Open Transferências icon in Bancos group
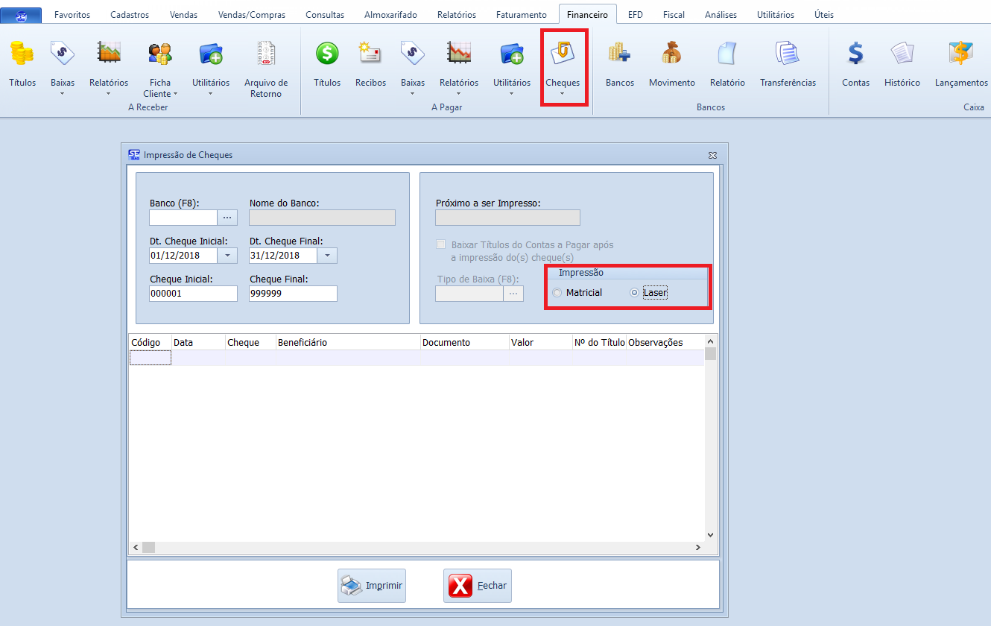Image resolution: width=991 pixels, height=626 pixels. (788, 54)
